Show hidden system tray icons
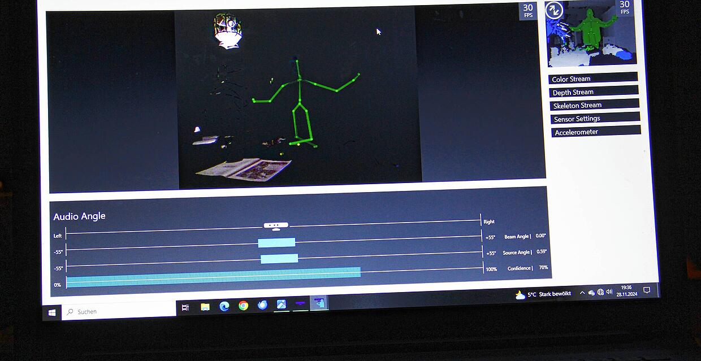The width and height of the screenshot is (701, 361). click(x=582, y=293)
